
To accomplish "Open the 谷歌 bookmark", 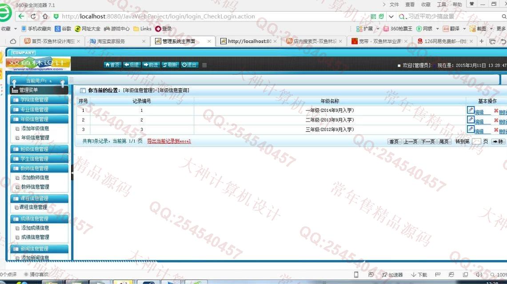I will click(x=63, y=29).
